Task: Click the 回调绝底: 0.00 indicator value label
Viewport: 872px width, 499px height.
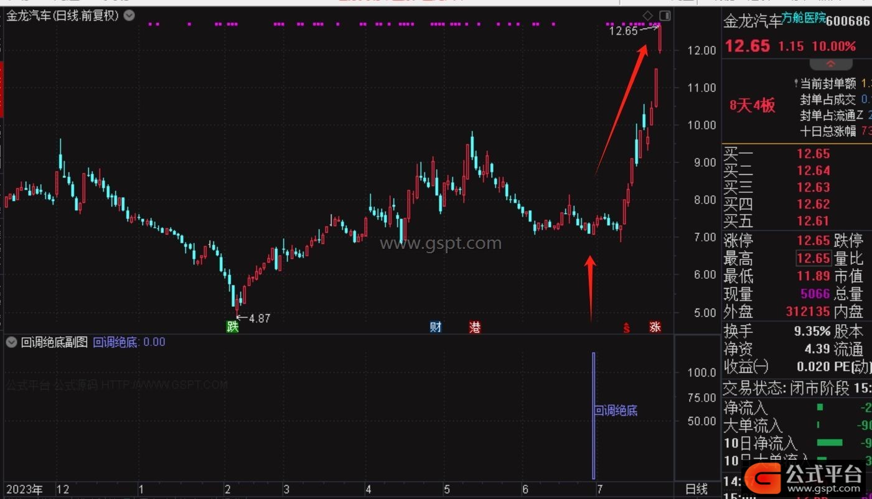Action: click(x=129, y=342)
